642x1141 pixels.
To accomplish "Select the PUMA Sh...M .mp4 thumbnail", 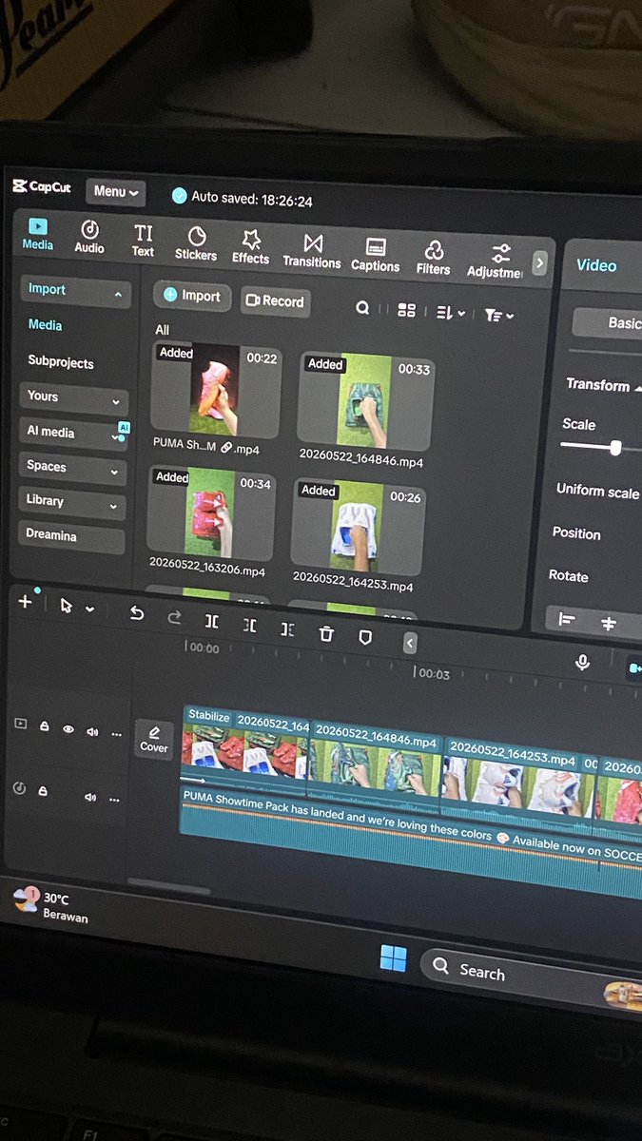I will pyautogui.click(x=216, y=390).
